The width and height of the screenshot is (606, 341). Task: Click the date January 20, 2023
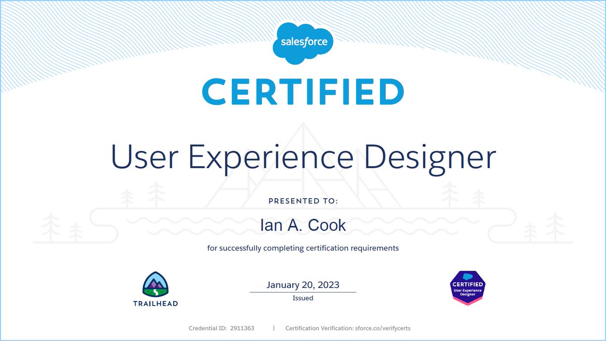(303, 285)
